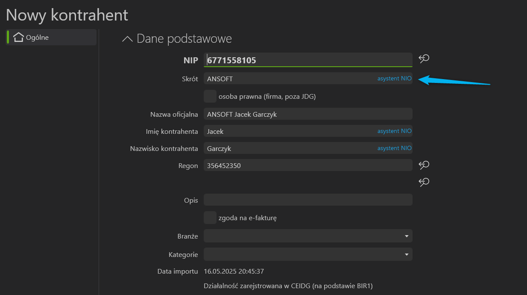Click the Regon input field
527x295 pixels.
pos(308,165)
